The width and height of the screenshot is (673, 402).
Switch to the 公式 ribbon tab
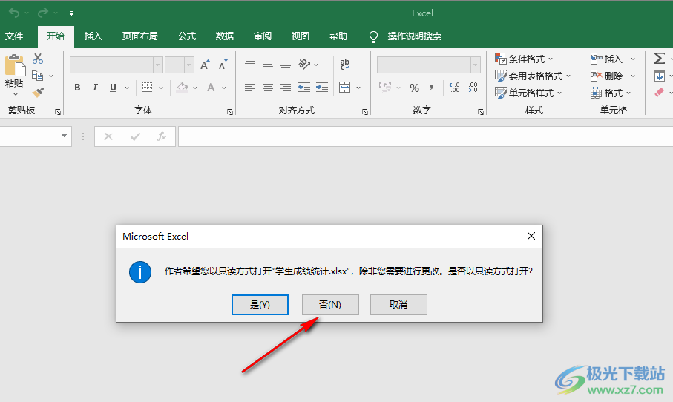click(187, 36)
